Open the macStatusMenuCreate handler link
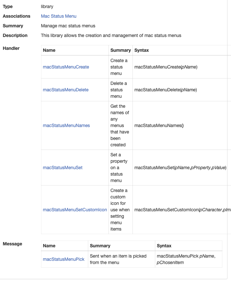Viewport: 231px width, 283px height. click(x=66, y=67)
